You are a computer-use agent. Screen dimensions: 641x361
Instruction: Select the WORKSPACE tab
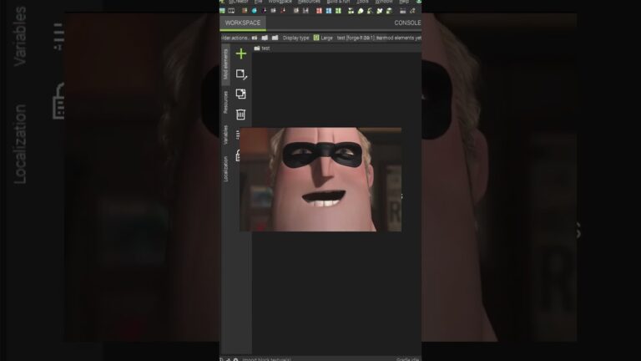coord(243,23)
